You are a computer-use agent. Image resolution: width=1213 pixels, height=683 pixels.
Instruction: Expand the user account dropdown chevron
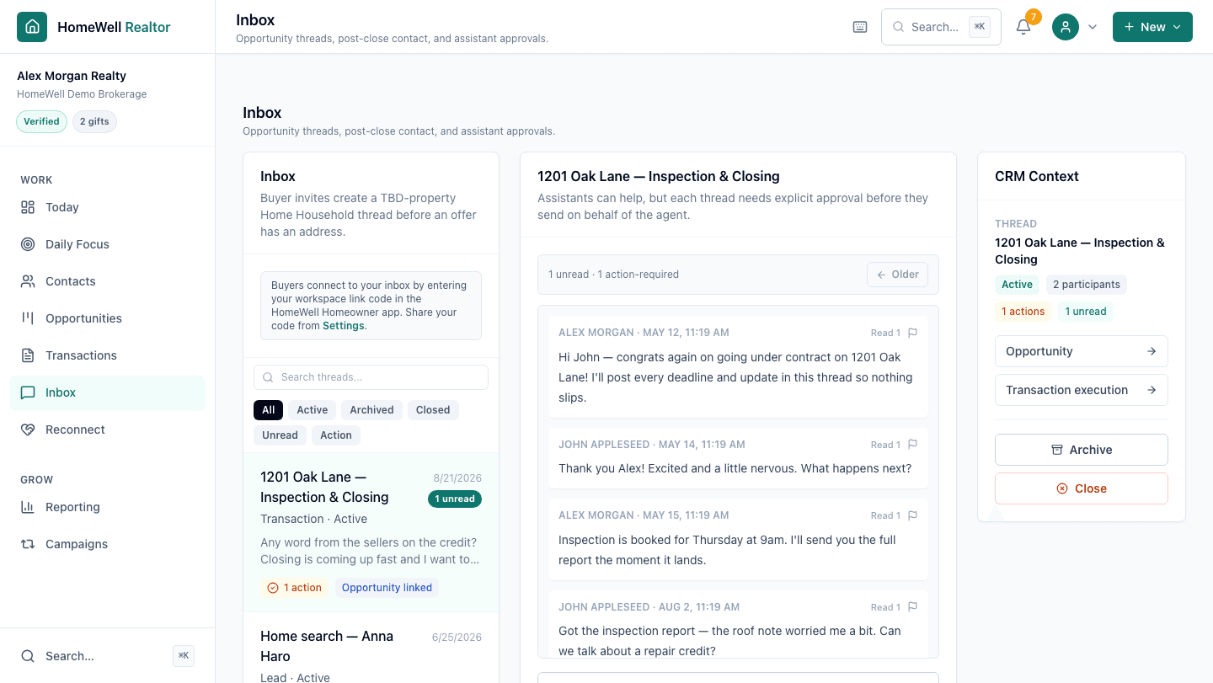click(x=1093, y=27)
